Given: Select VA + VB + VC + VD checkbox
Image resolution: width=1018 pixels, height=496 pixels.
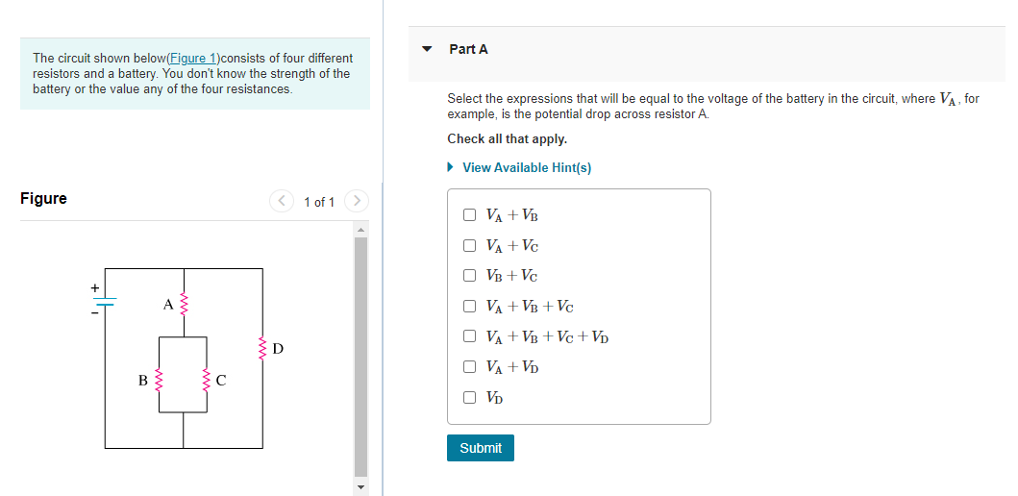Looking at the screenshot, I should pos(469,336).
